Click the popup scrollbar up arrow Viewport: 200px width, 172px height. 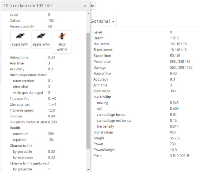click(88, 14)
